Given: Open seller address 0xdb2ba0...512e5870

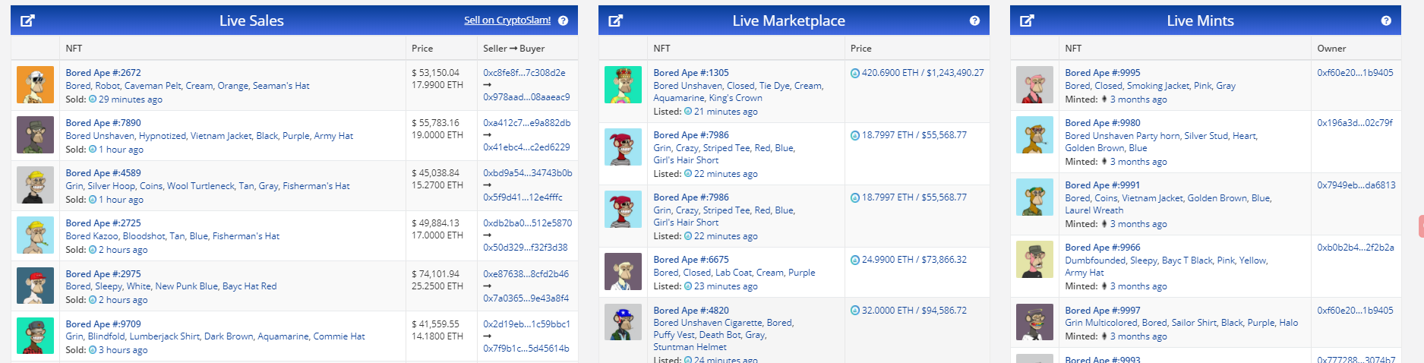Looking at the screenshot, I should (x=528, y=223).
